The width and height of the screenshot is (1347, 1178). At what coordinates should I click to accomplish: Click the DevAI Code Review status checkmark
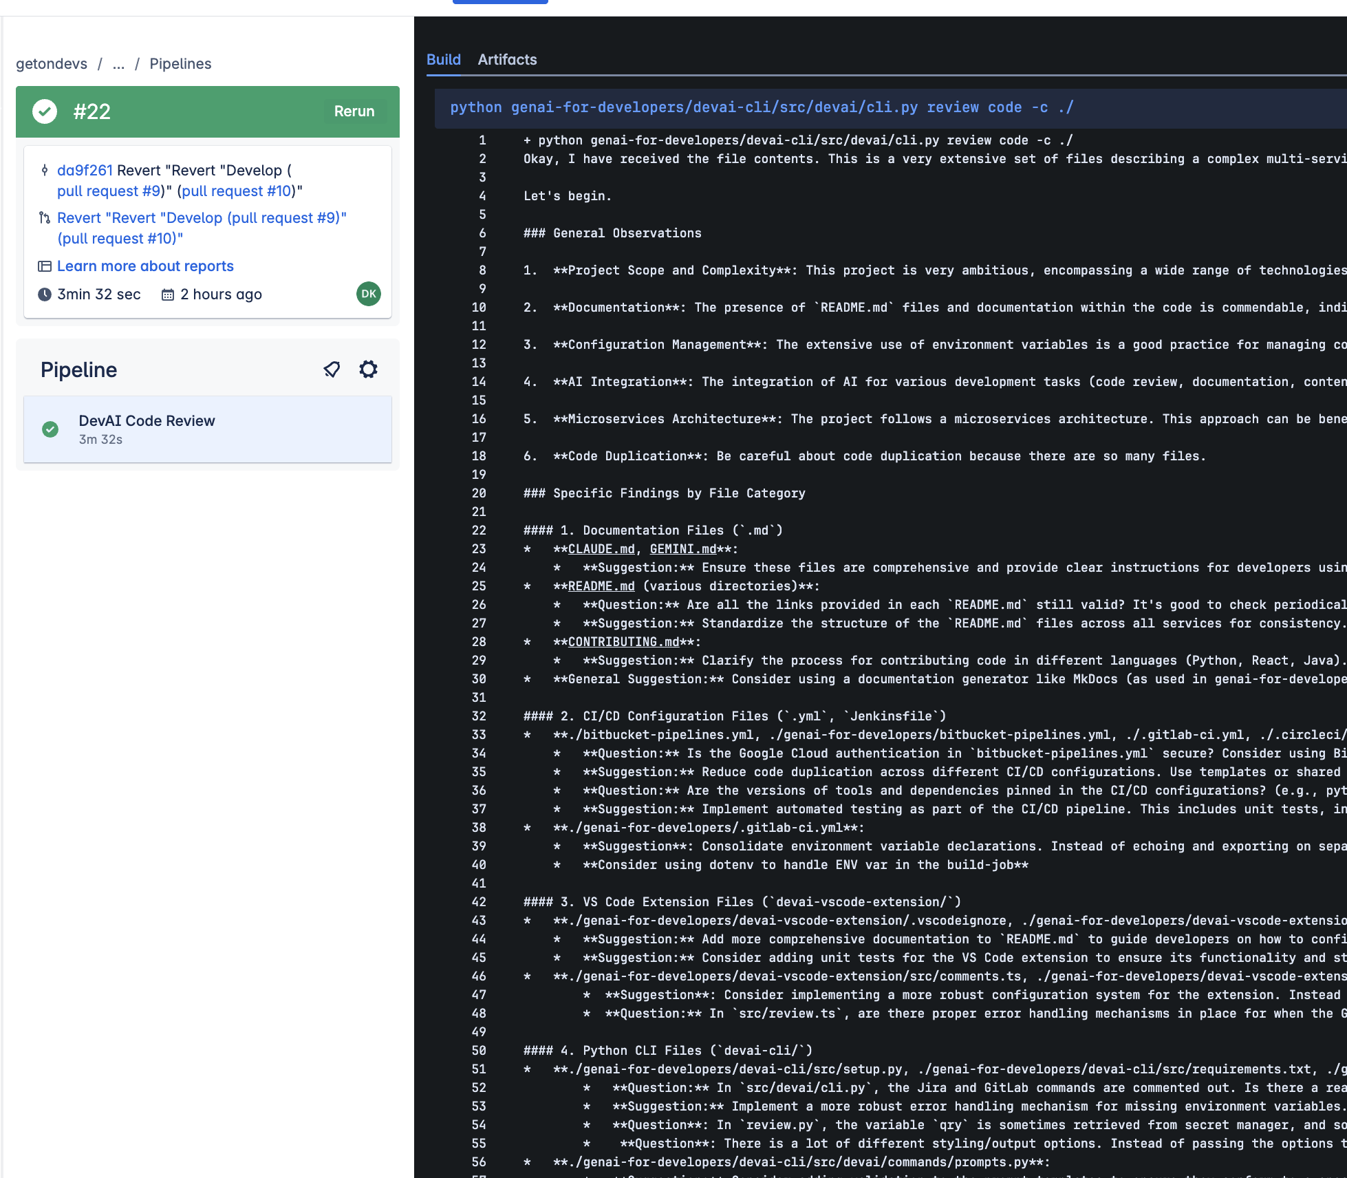point(50,429)
